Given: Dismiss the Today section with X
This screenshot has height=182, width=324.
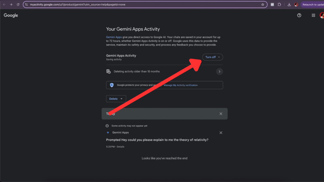Looking at the screenshot, I should click(x=221, y=114).
